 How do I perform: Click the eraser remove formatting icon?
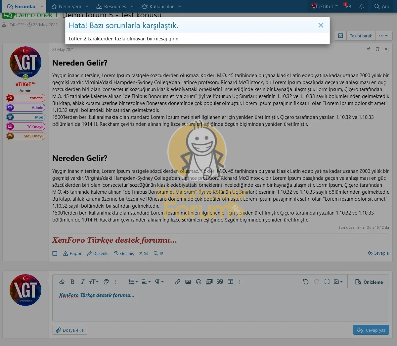point(62,282)
